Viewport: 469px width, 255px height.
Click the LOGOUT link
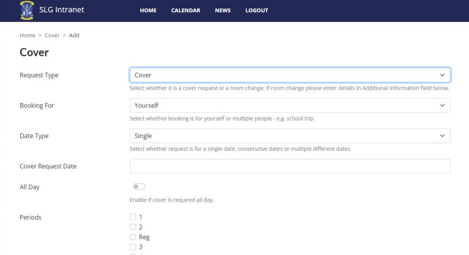pyautogui.click(x=257, y=11)
